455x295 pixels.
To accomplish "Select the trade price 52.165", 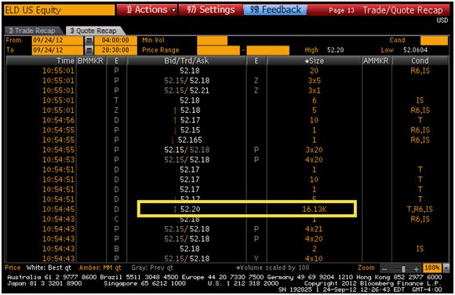I will 190,140.
